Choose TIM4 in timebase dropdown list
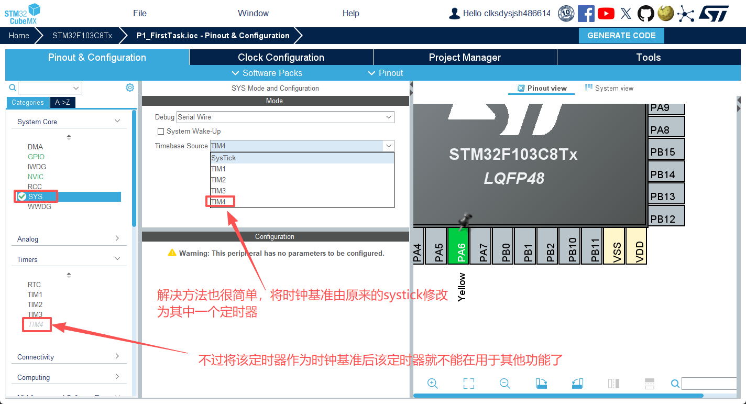Image resolution: width=746 pixels, height=404 pixels. (x=302, y=202)
